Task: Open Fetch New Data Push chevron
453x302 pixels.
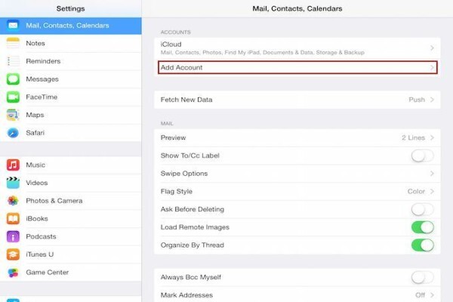Action: coord(432,100)
